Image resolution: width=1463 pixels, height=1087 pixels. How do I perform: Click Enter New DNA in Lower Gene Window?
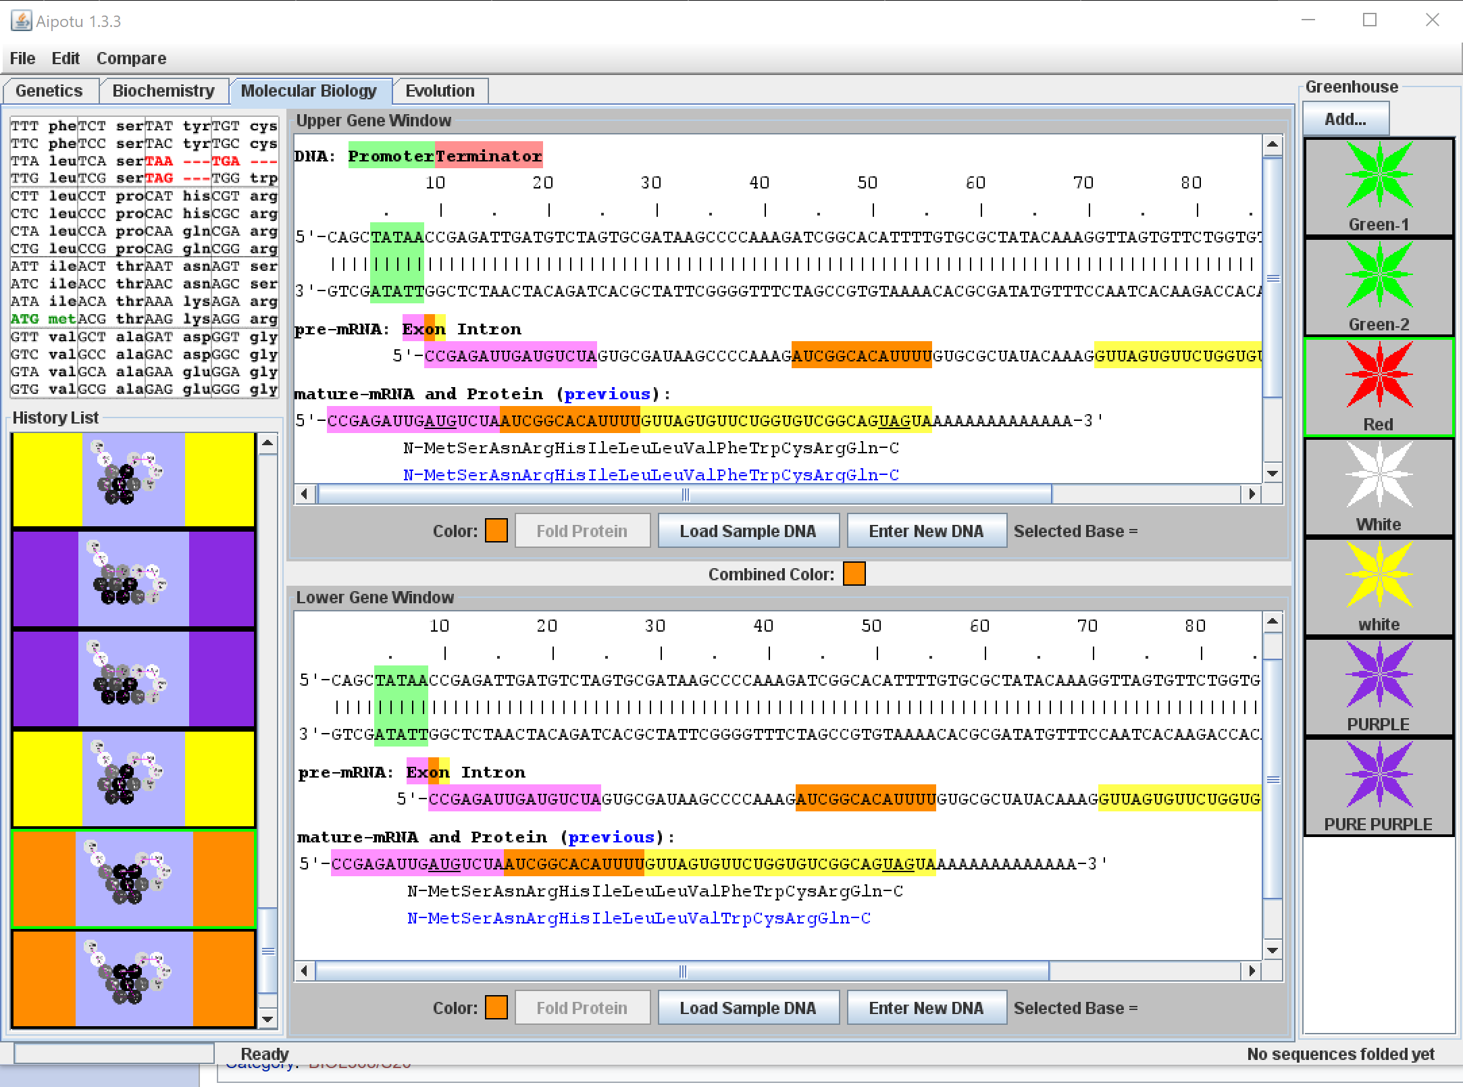tap(926, 1008)
